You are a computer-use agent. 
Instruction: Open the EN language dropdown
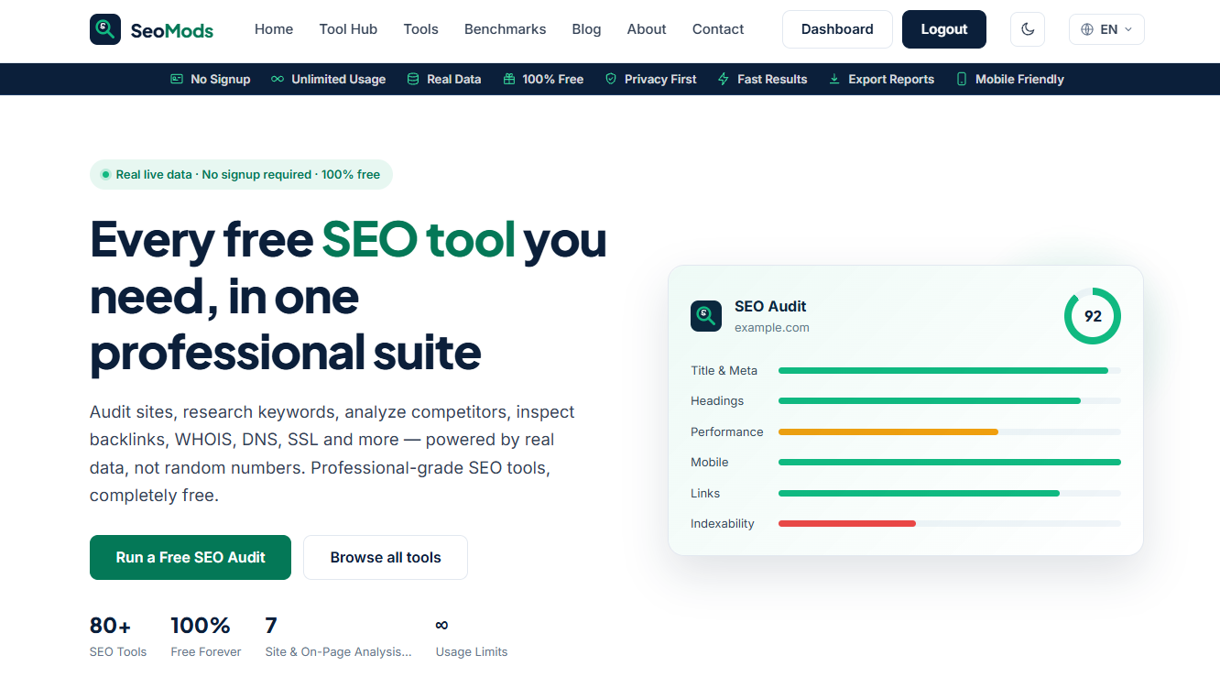pyautogui.click(x=1106, y=29)
